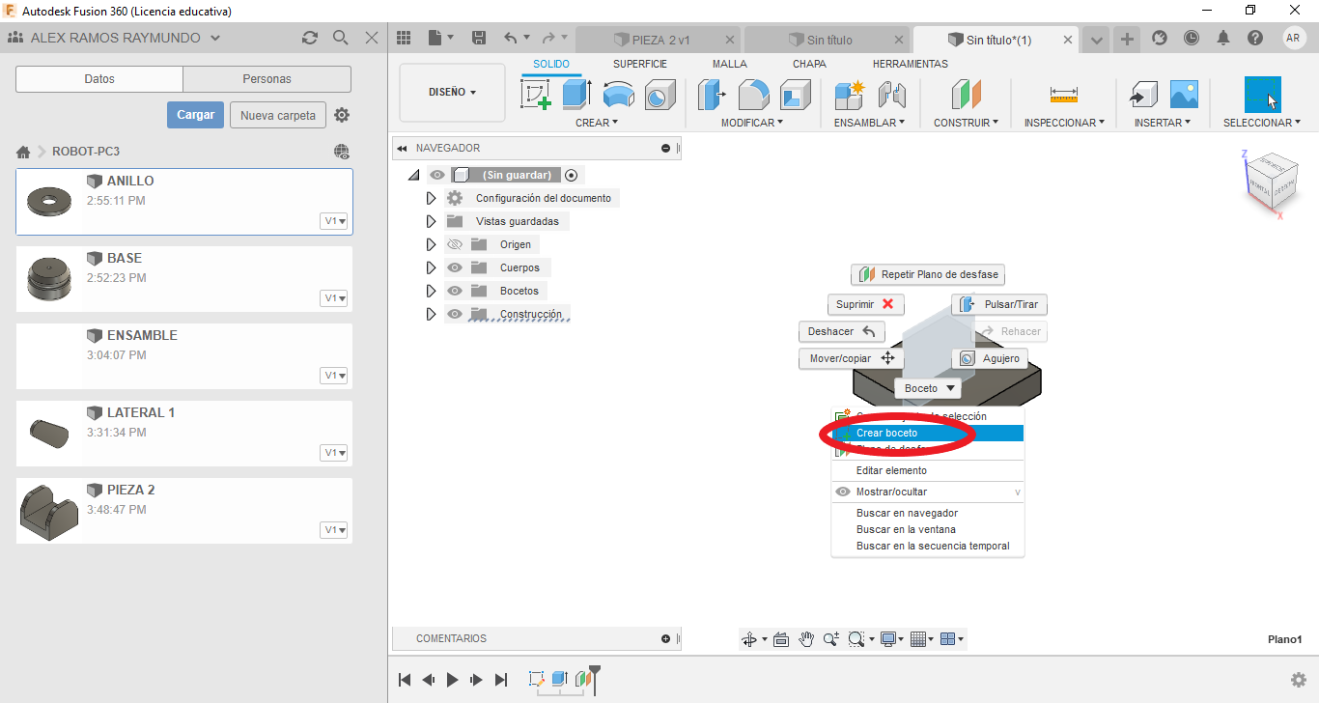Toggle the data panel grid icon
This screenshot has height=703, width=1319.
click(404, 38)
